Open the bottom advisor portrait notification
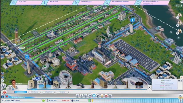The image size is (183, 103). [179, 31]
